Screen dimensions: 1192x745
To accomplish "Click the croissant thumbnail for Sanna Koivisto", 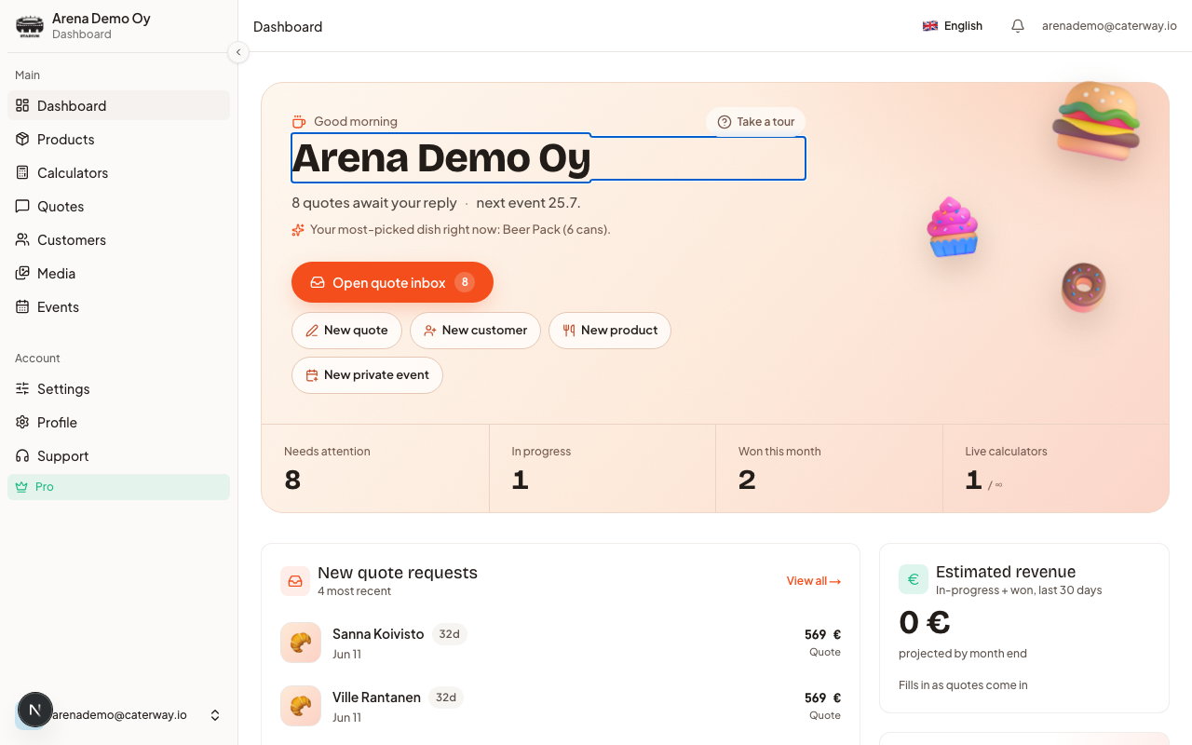I will 301,643.
